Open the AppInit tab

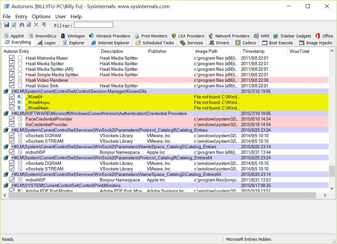[14, 36]
